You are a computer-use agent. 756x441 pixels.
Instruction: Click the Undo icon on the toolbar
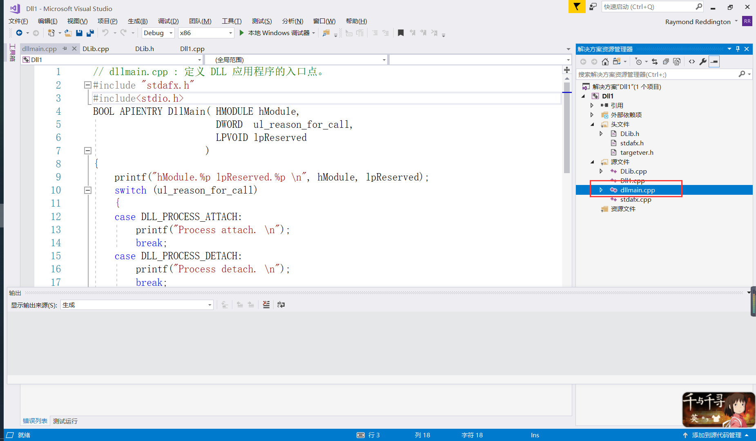(x=105, y=33)
